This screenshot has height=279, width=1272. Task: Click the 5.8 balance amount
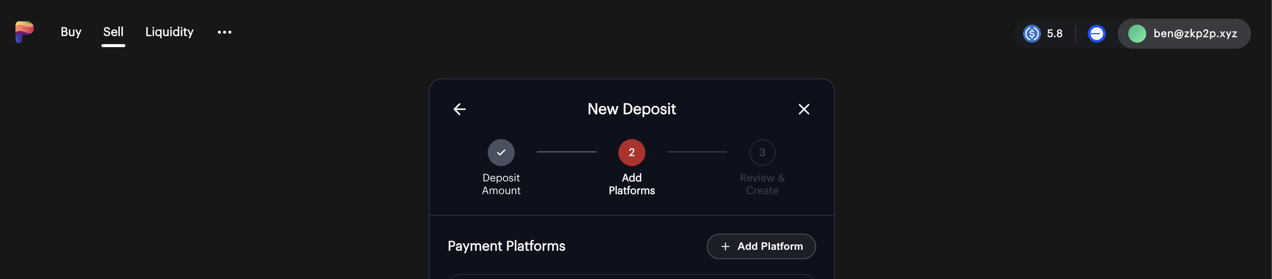click(1054, 34)
